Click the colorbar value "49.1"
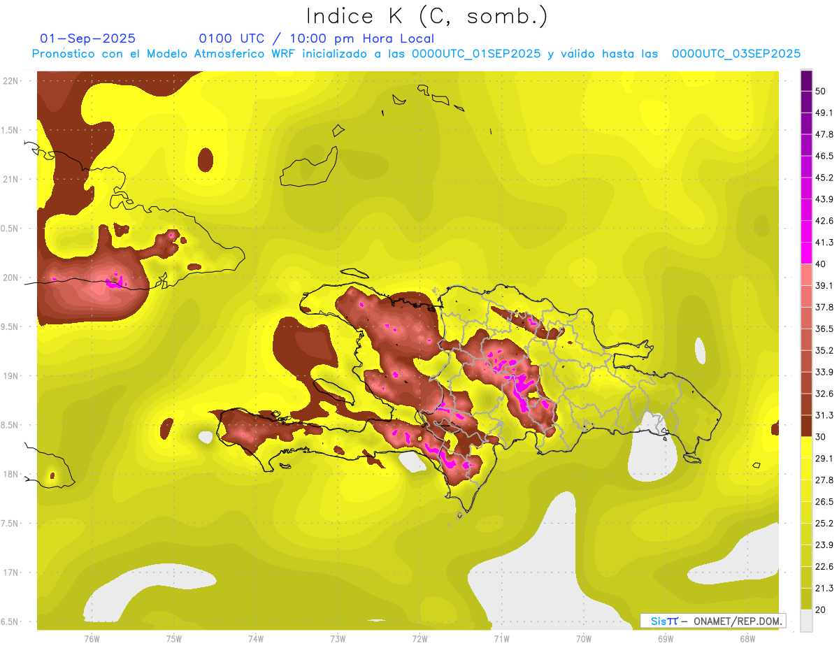The width and height of the screenshot is (839, 648). 824,113
